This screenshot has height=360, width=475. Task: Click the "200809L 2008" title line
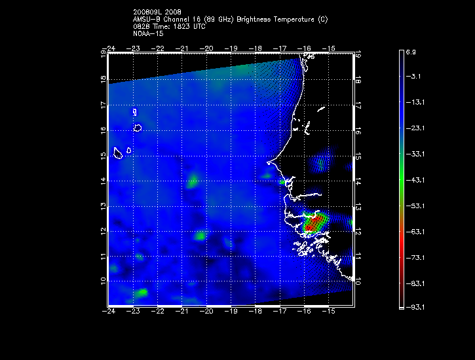coord(157,12)
